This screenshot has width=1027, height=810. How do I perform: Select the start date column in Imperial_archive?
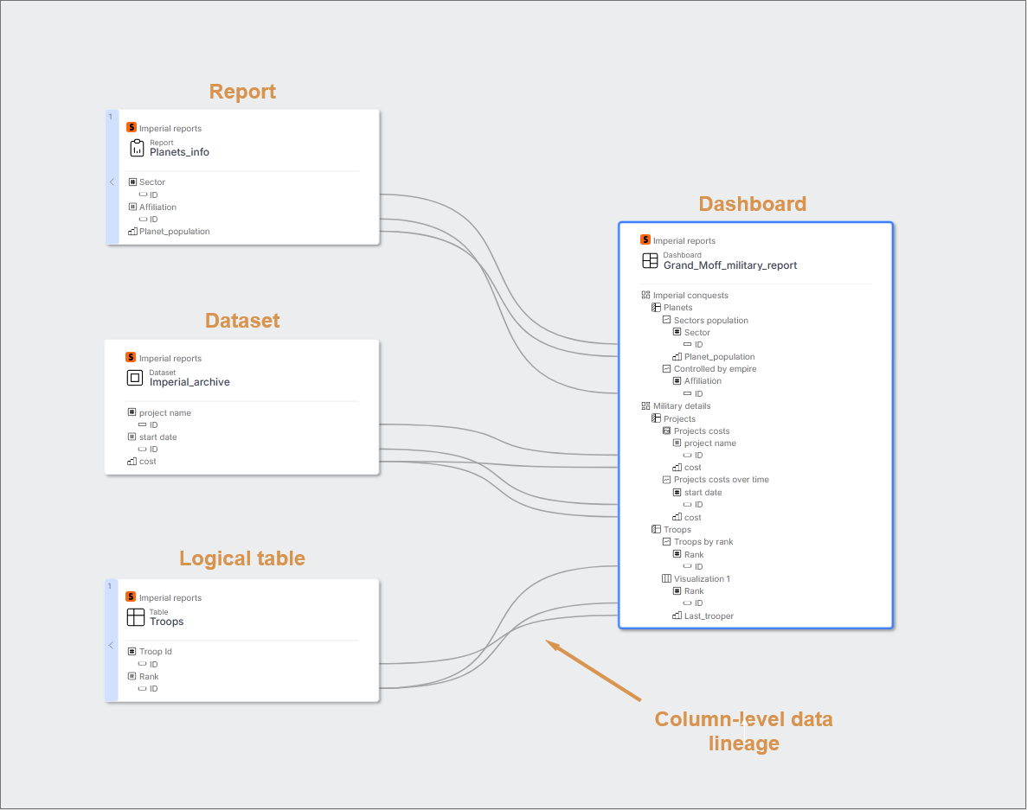[157, 437]
